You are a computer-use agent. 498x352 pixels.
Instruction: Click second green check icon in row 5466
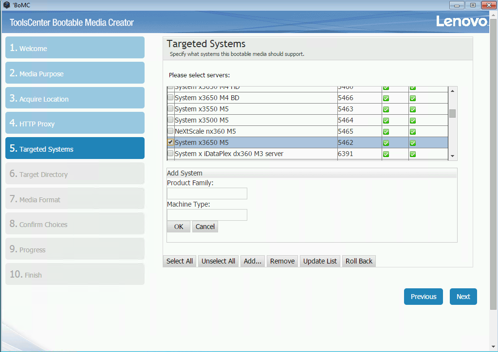[x=412, y=98]
